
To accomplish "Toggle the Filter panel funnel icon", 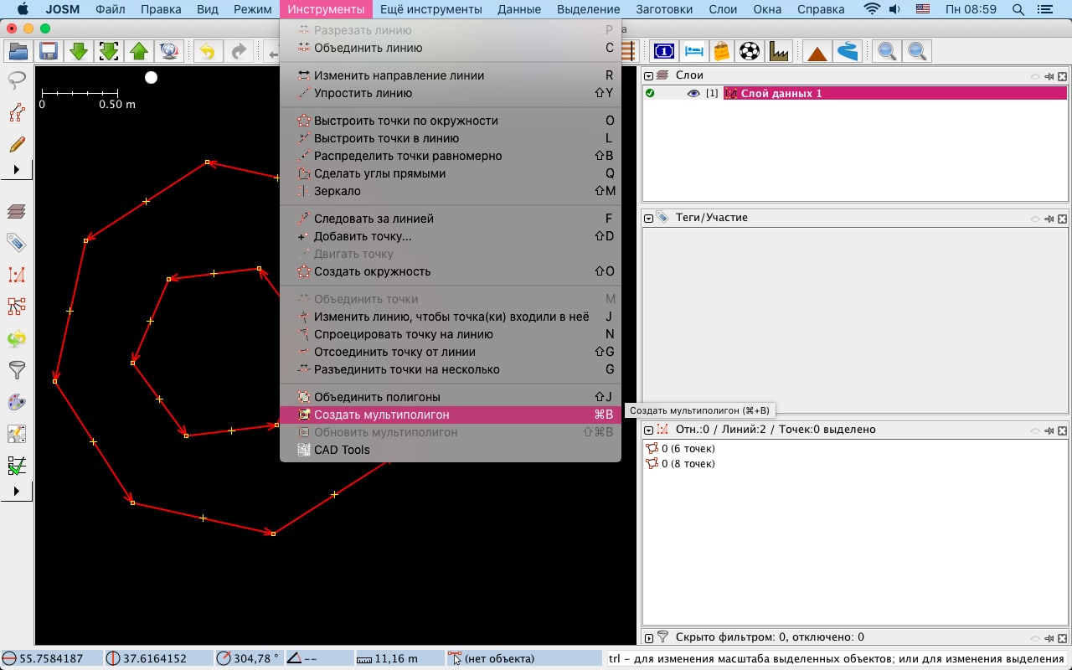I will (x=17, y=370).
